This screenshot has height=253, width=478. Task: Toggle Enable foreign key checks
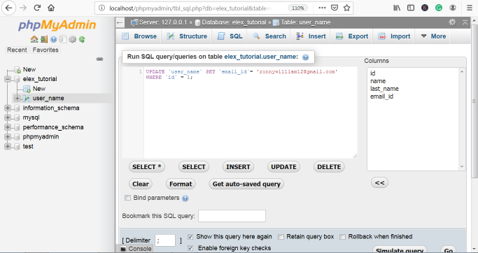point(190,248)
